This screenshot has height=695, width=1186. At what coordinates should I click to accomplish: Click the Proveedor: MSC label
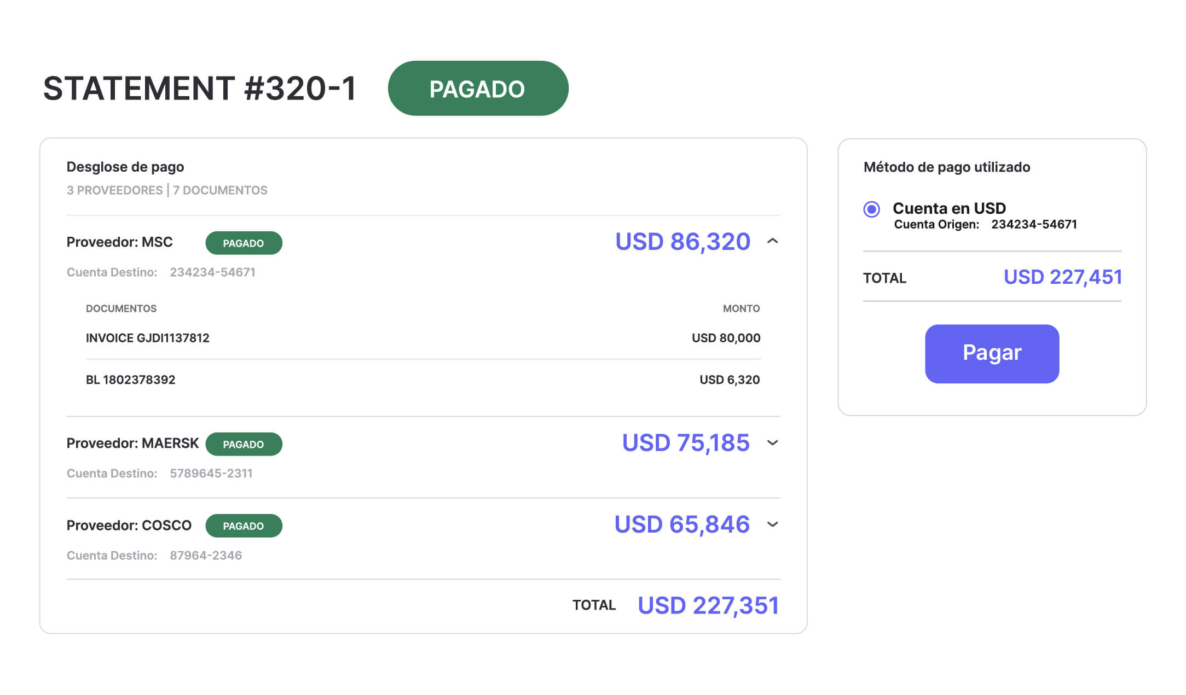[119, 242]
